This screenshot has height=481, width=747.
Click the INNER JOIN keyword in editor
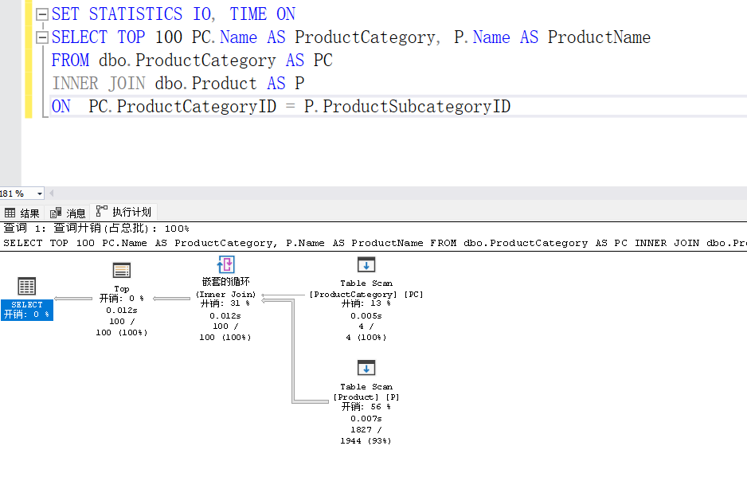coord(99,84)
